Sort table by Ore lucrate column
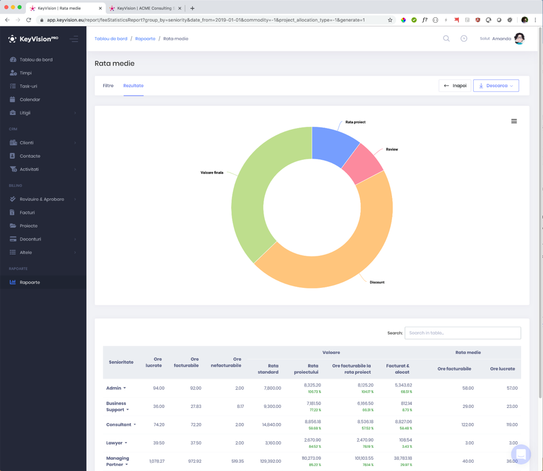The height and width of the screenshot is (471, 543). pos(153,362)
